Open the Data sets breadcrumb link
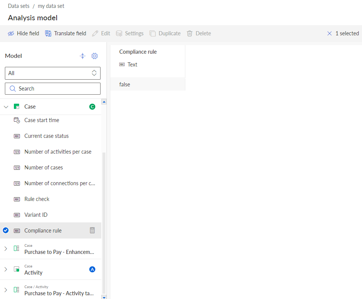The height and width of the screenshot is (299, 362). [x=19, y=6]
